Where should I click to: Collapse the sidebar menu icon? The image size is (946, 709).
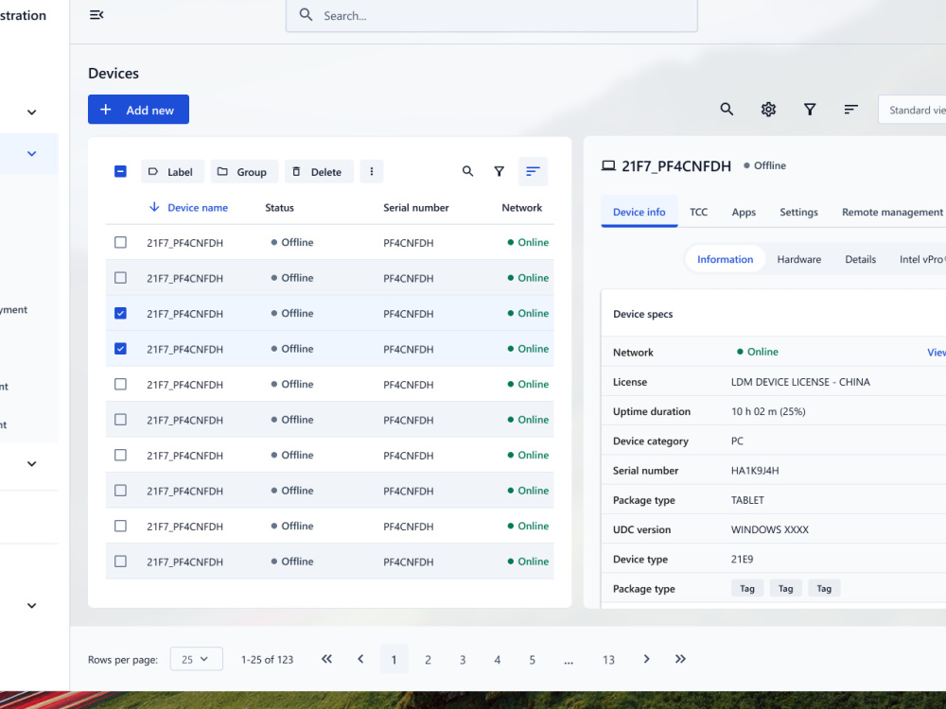pyautogui.click(x=96, y=14)
